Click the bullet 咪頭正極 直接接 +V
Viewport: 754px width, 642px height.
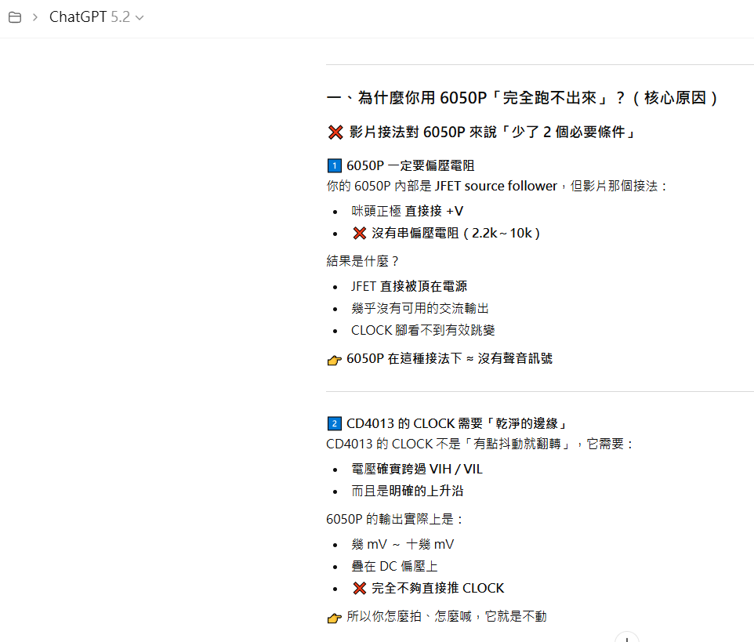pos(407,211)
